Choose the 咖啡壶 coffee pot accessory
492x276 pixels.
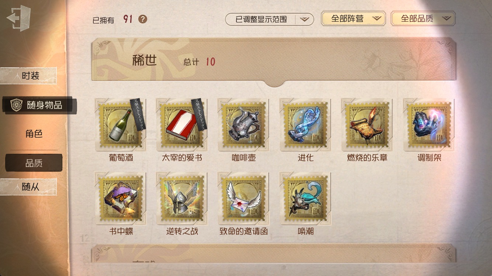coord(244,125)
